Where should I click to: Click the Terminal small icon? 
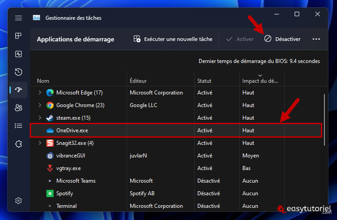[x=50, y=206]
